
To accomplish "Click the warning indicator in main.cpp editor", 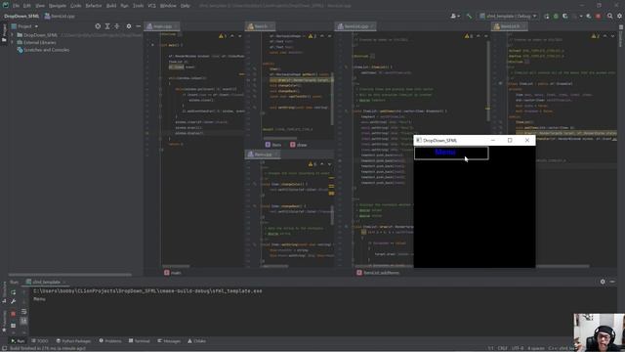I will (223, 36).
